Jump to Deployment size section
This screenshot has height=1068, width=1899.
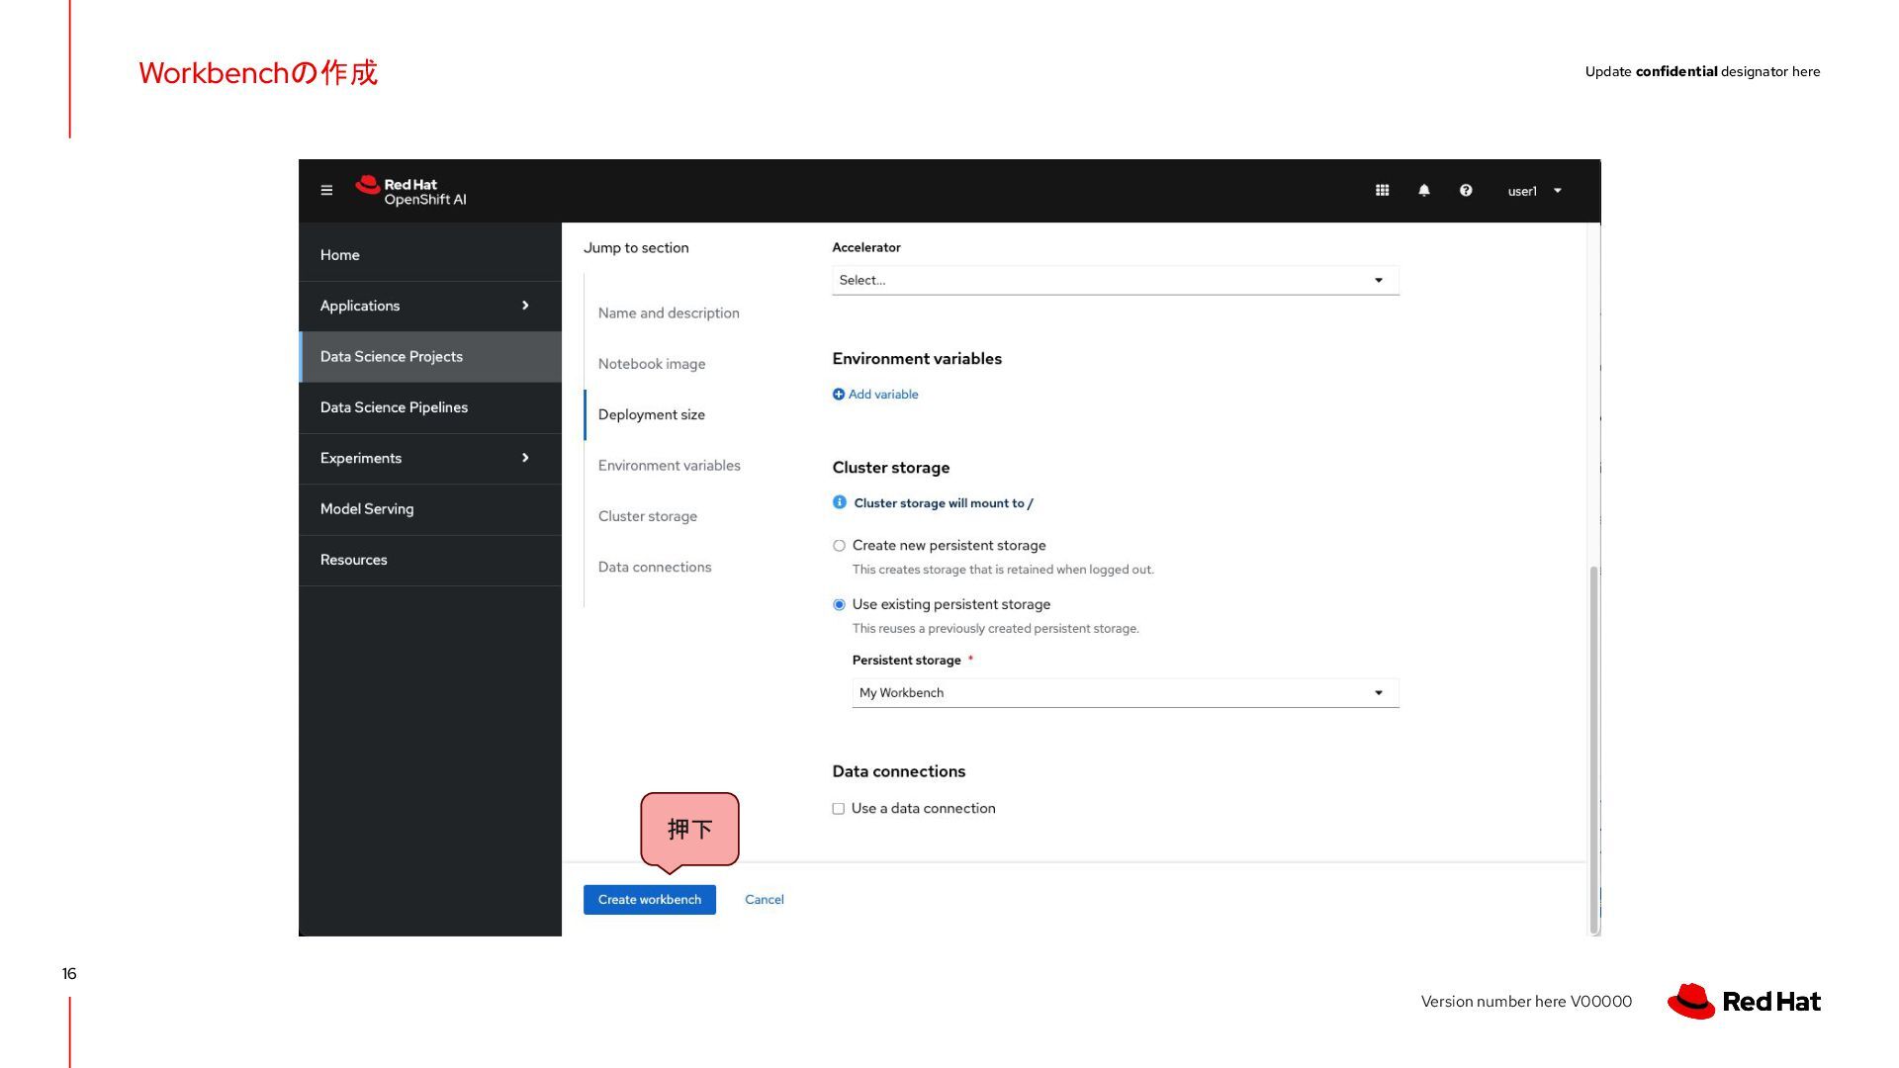click(x=652, y=414)
